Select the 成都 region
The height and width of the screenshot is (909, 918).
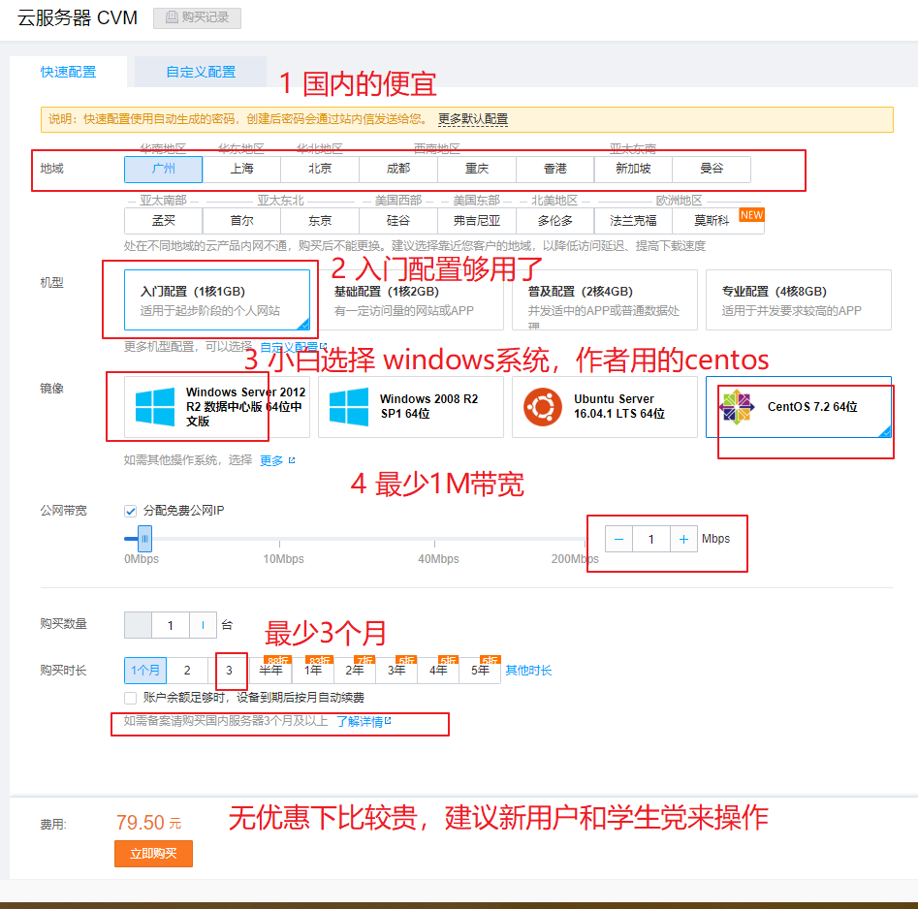(398, 170)
